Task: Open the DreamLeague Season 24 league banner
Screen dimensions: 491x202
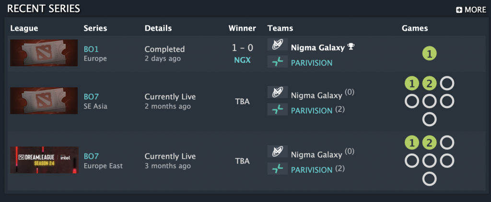Action: 44,160
